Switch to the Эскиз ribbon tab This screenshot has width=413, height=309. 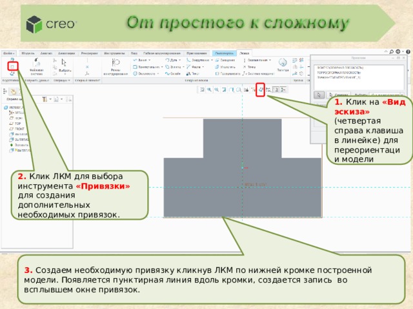point(245,53)
